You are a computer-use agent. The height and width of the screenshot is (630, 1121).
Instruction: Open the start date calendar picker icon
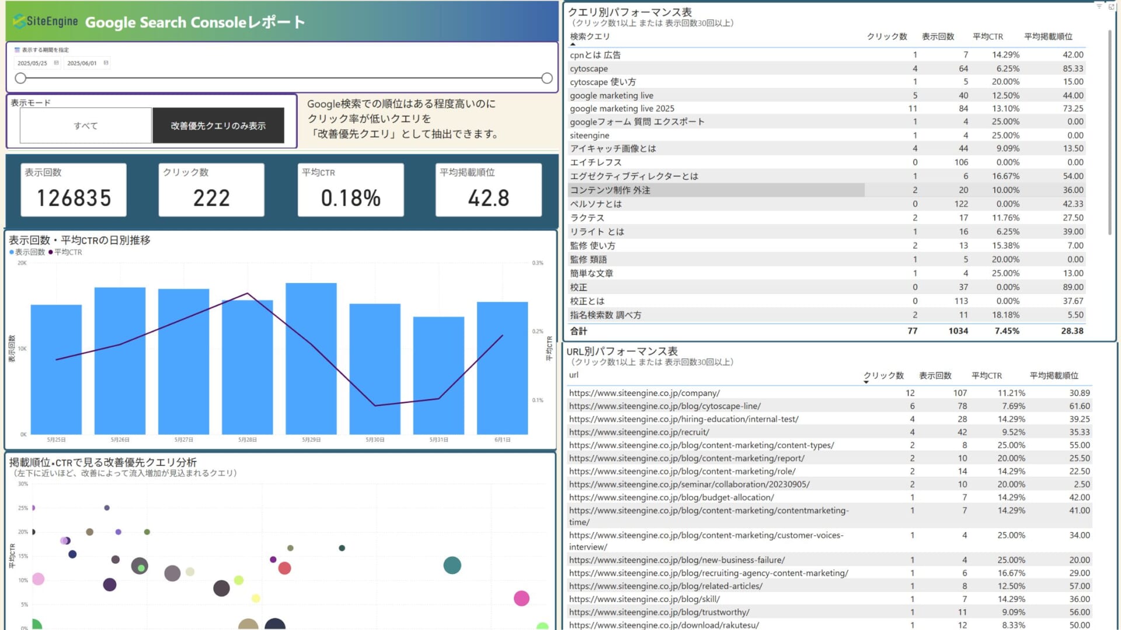pos(56,63)
